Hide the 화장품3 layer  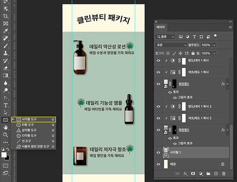point(158,130)
